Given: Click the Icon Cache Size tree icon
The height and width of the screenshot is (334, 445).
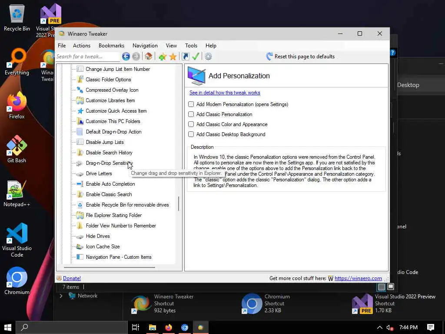Looking at the screenshot, I should tap(80, 247).
